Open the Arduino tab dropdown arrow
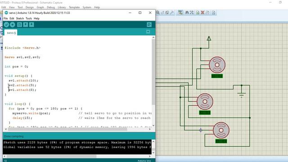 (x=148, y=32)
